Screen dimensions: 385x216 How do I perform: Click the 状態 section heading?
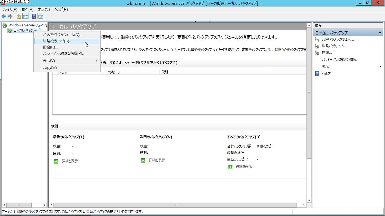click(x=55, y=126)
